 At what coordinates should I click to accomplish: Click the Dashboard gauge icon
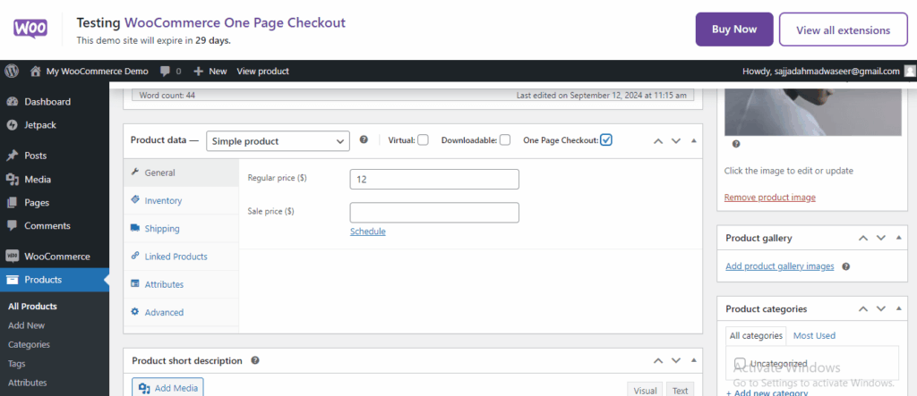tap(13, 102)
